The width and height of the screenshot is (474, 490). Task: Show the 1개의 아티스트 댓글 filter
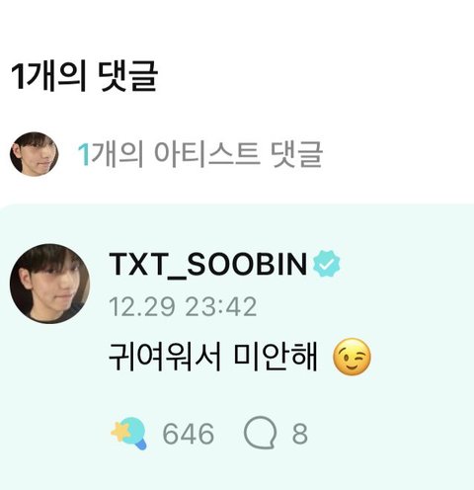(x=199, y=154)
